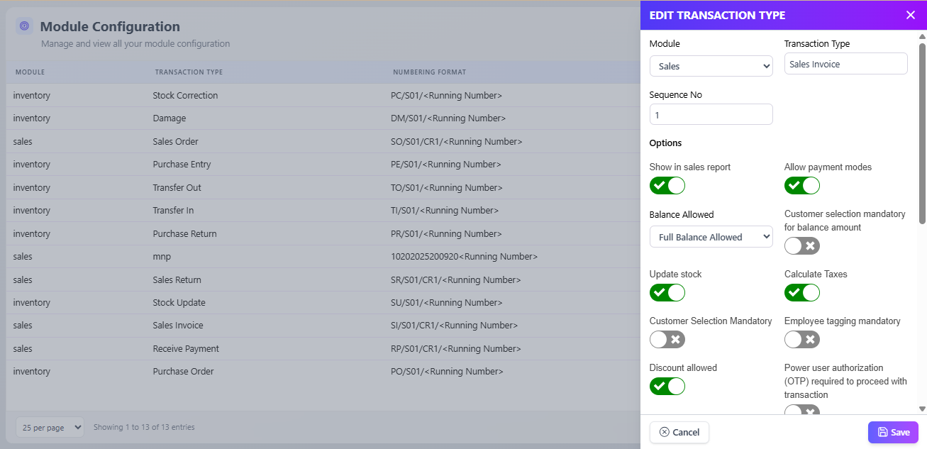Toggle Show in sales report switch
This screenshot has height=449, width=927.
point(667,186)
